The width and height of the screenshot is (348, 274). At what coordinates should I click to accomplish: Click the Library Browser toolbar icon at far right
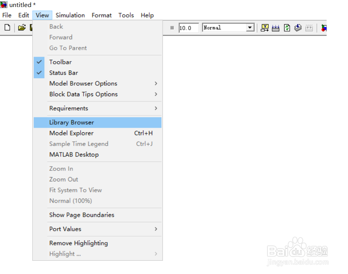point(324,28)
